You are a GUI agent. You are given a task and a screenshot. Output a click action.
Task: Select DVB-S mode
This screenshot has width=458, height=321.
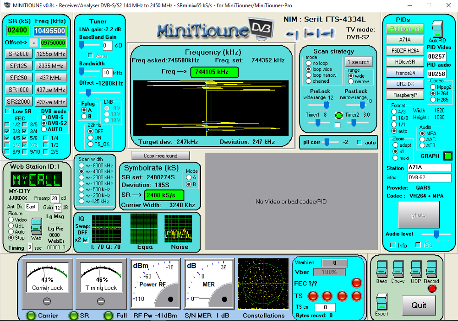pos(44,117)
